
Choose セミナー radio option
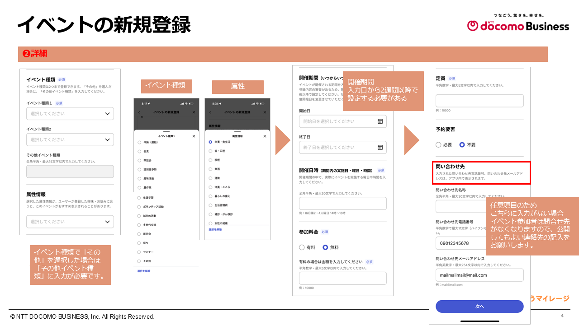point(139,252)
